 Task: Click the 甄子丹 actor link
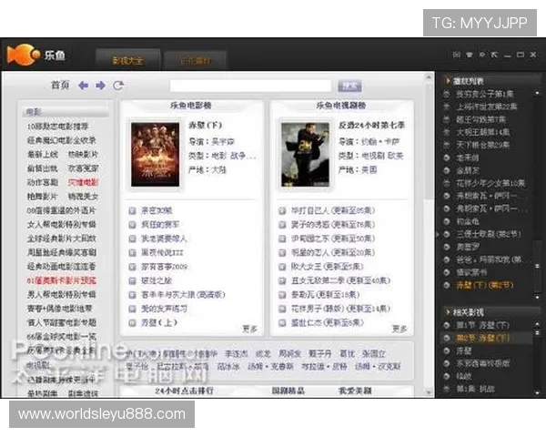tap(320, 354)
